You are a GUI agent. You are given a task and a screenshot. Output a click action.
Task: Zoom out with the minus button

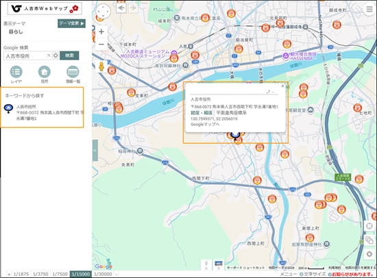[x=101, y=45]
